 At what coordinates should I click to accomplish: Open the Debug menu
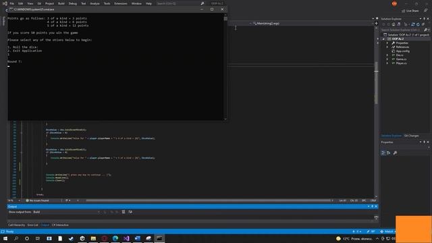point(73,3)
